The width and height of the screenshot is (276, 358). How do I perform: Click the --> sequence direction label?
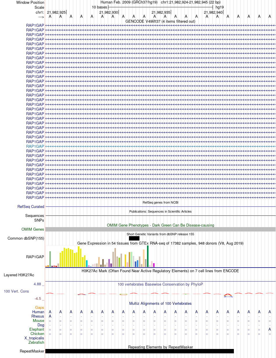tap(41, 17)
